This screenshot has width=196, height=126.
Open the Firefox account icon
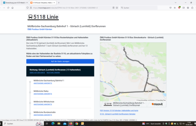point(188,8)
